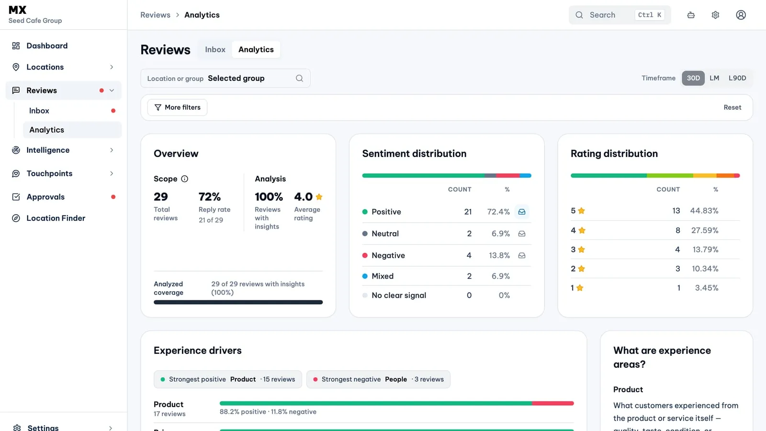Open the assistant bot icon in header
Screen dimensions: 766x431
pos(691,15)
